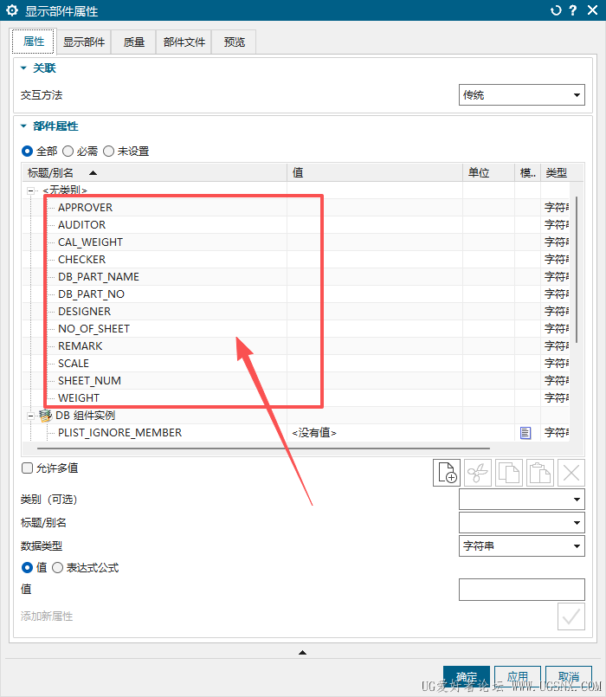Click the reset icon in the title bar
This screenshot has width=606, height=697.
tap(556, 10)
